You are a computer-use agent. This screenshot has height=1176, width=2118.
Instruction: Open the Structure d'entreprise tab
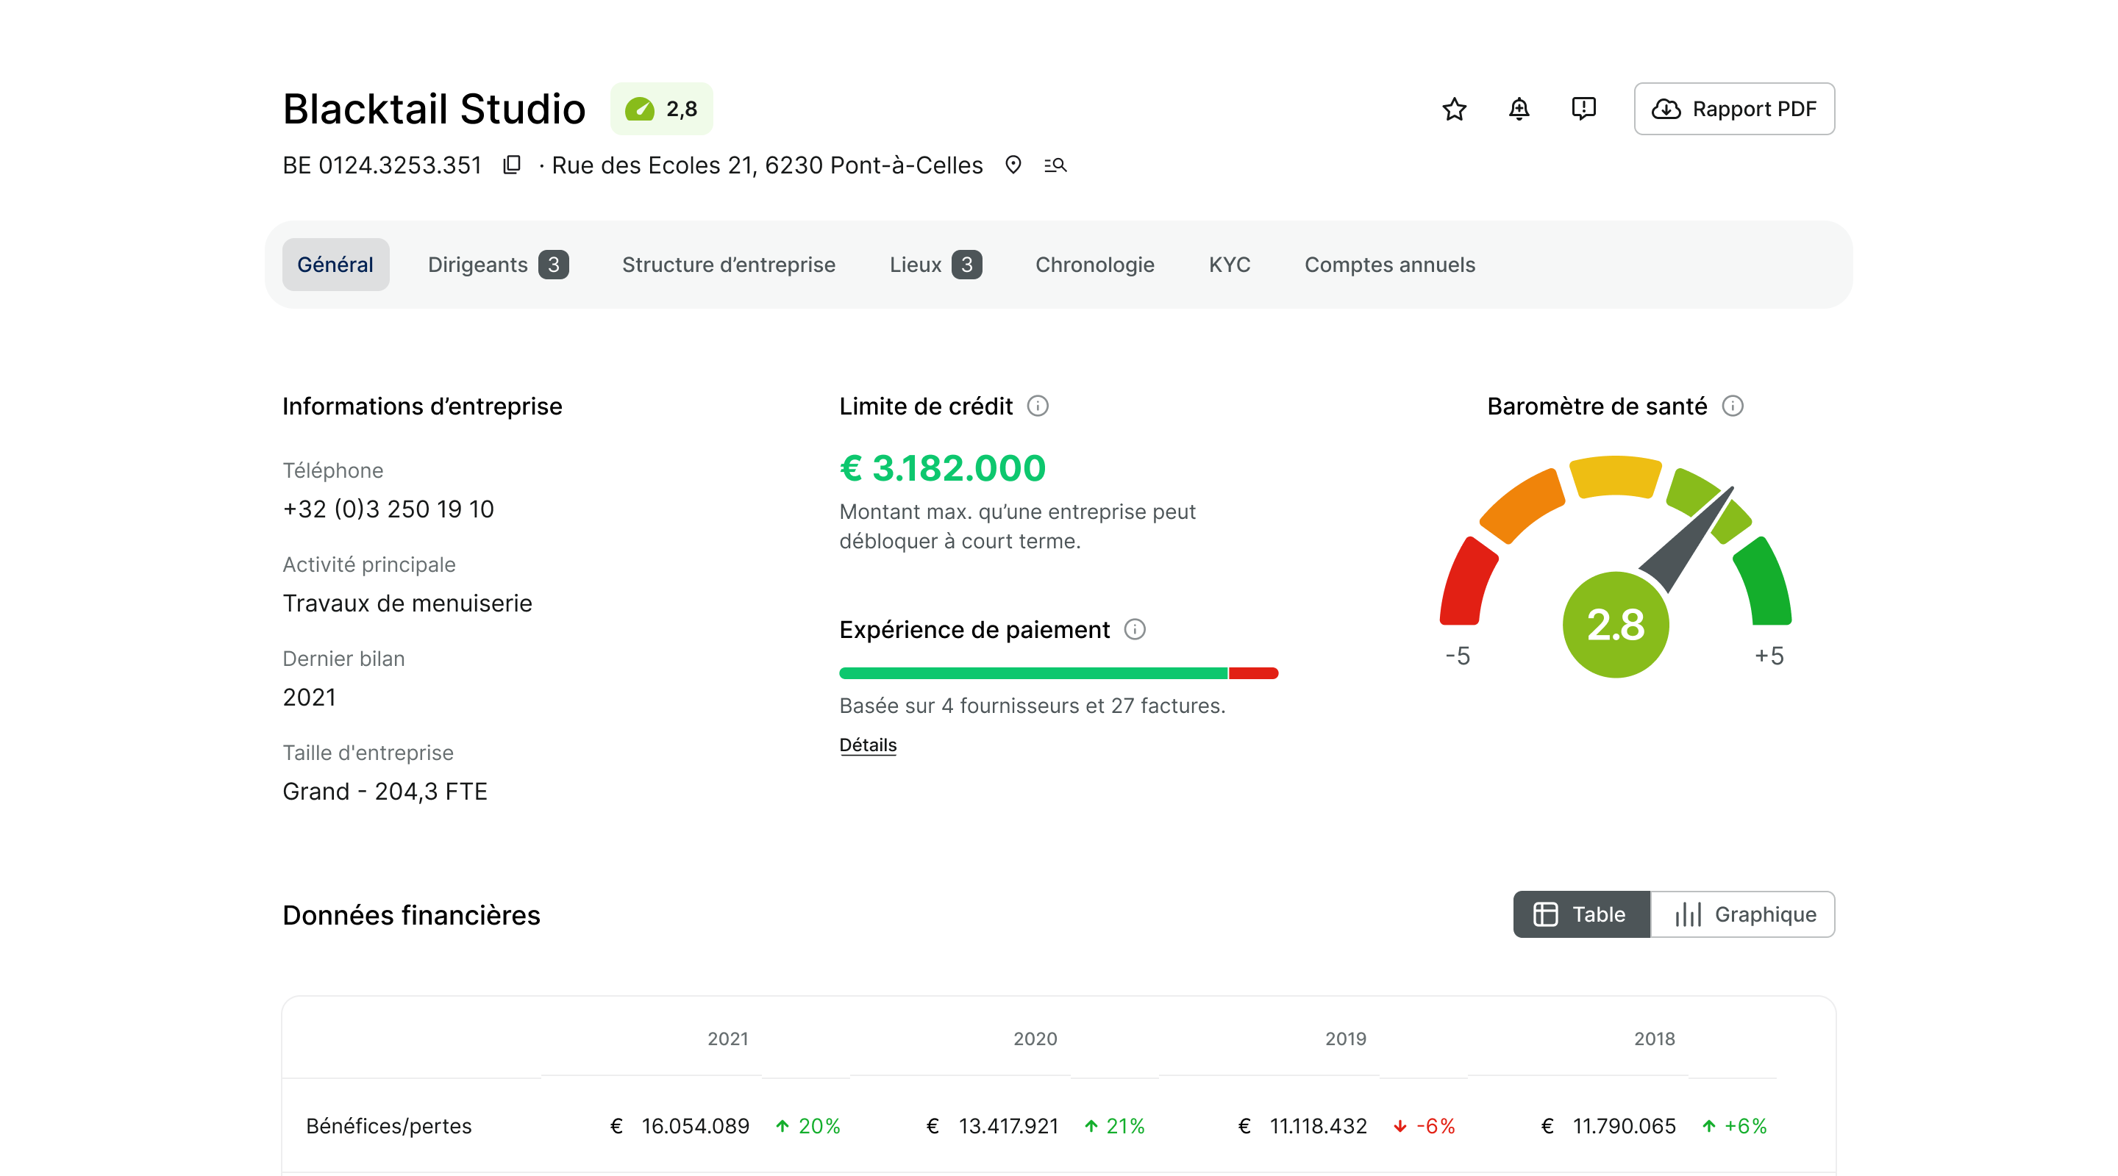coord(729,265)
